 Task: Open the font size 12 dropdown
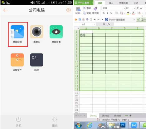coord(134,8)
